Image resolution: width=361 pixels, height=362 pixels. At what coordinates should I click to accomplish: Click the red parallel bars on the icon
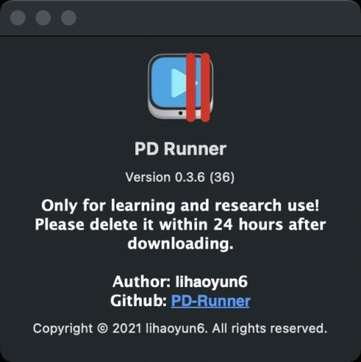tap(198, 87)
